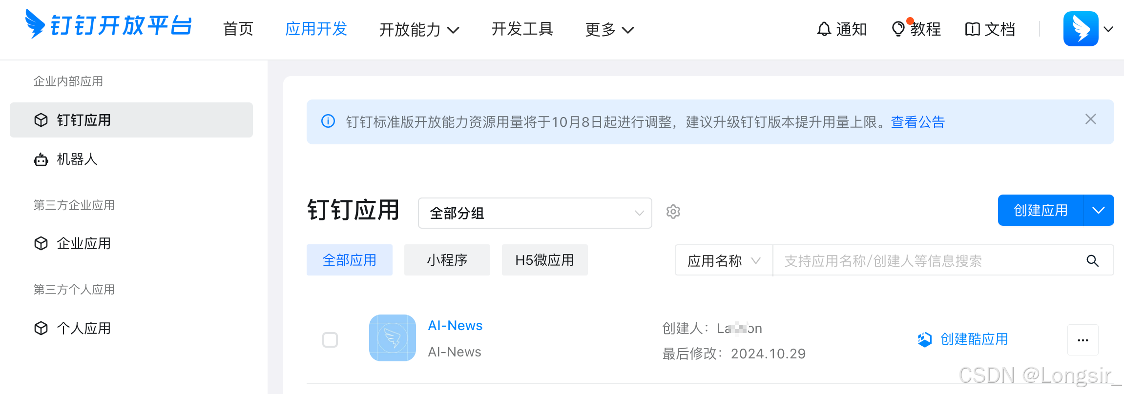1124x394 pixels.
Task: Switch to the 小程序 tab
Action: (x=447, y=260)
